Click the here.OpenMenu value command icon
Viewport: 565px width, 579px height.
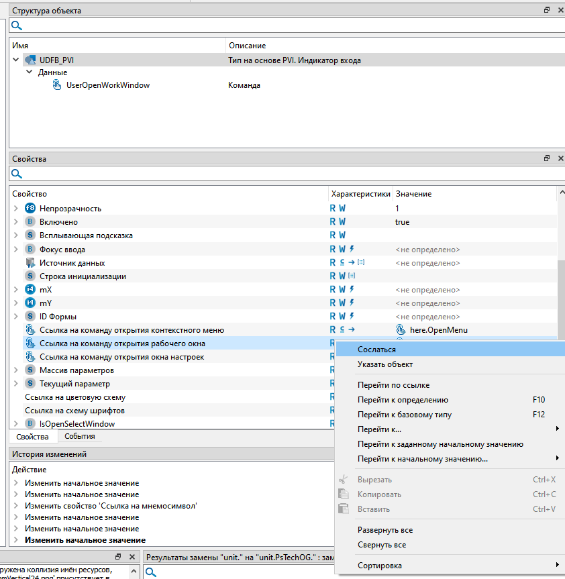tap(401, 330)
